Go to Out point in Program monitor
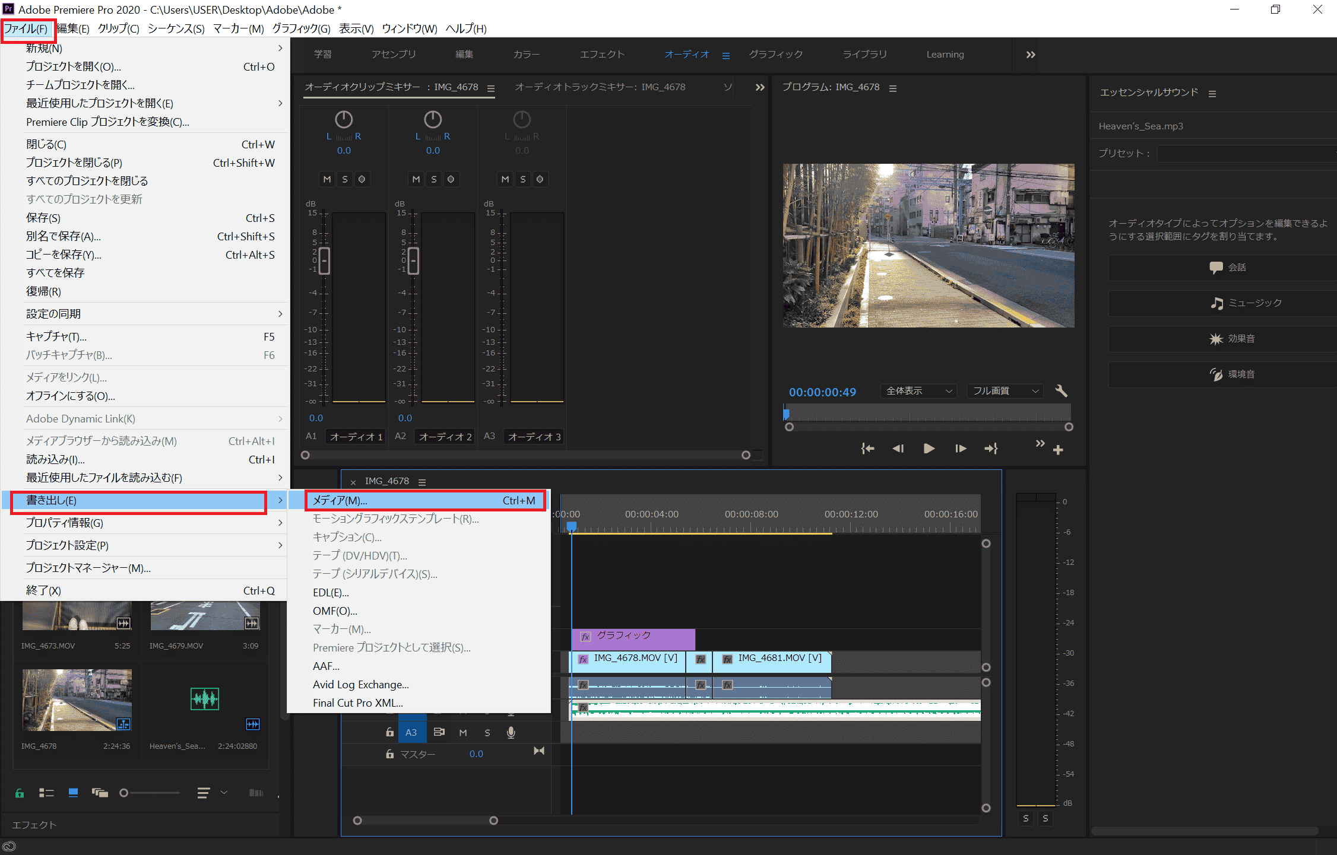The image size is (1337, 855). [991, 449]
